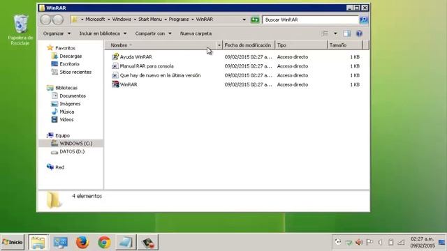
Task: Change view using the view icon
Action: (325, 33)
